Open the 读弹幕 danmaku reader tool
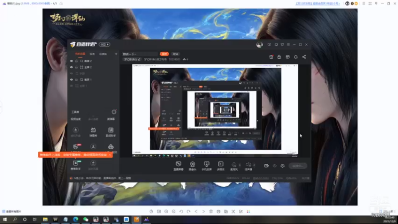This screenshot has height=224, width=398. (x=110, y=119)
